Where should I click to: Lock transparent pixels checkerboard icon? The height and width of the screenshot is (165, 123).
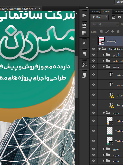(x=101, y=32)
